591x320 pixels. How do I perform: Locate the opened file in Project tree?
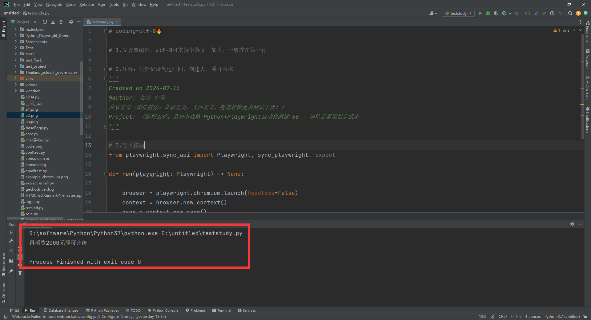(45, 22)
